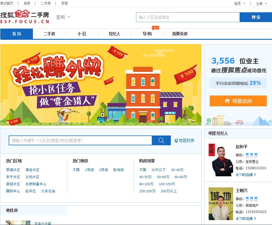Click the agent name 赵和平

coord(242,147)
